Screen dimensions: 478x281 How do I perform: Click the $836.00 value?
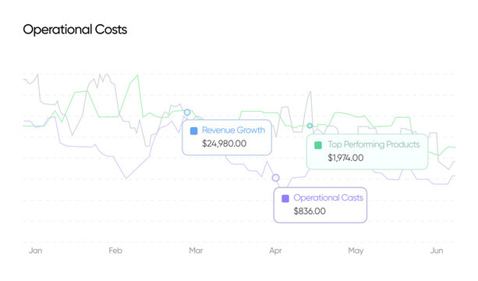(310, 211)
